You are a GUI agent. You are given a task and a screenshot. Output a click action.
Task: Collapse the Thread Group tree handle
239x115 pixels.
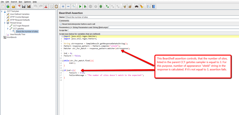click(5, 23)
